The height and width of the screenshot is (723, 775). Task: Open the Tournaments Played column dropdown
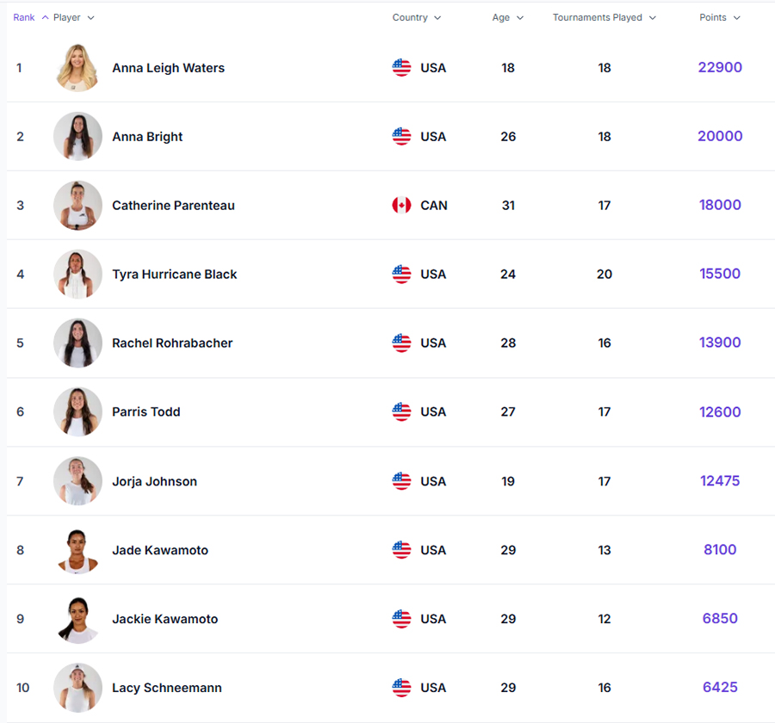pos(653,18)
